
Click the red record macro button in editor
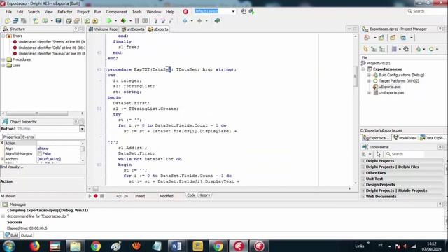(96, 196)
